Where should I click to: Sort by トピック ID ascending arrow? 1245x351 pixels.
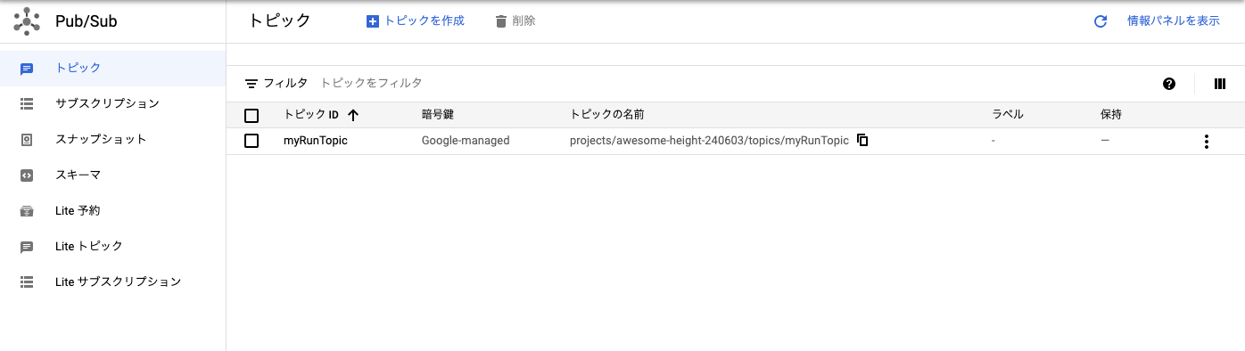(353, 115)
